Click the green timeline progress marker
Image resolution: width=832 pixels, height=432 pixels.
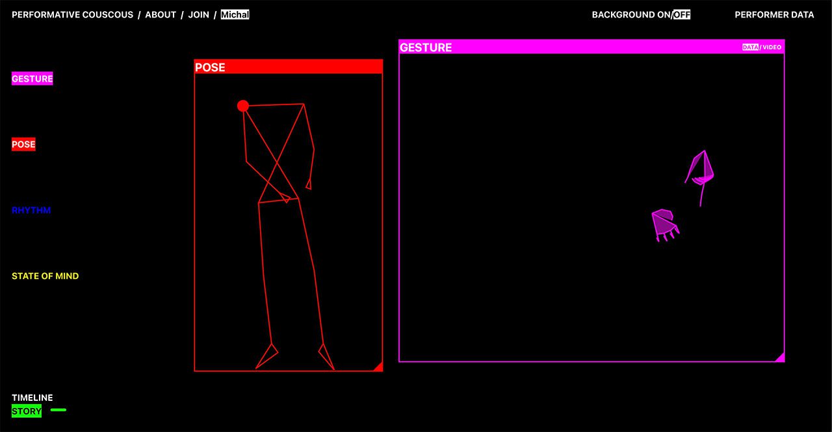point(58,410)
